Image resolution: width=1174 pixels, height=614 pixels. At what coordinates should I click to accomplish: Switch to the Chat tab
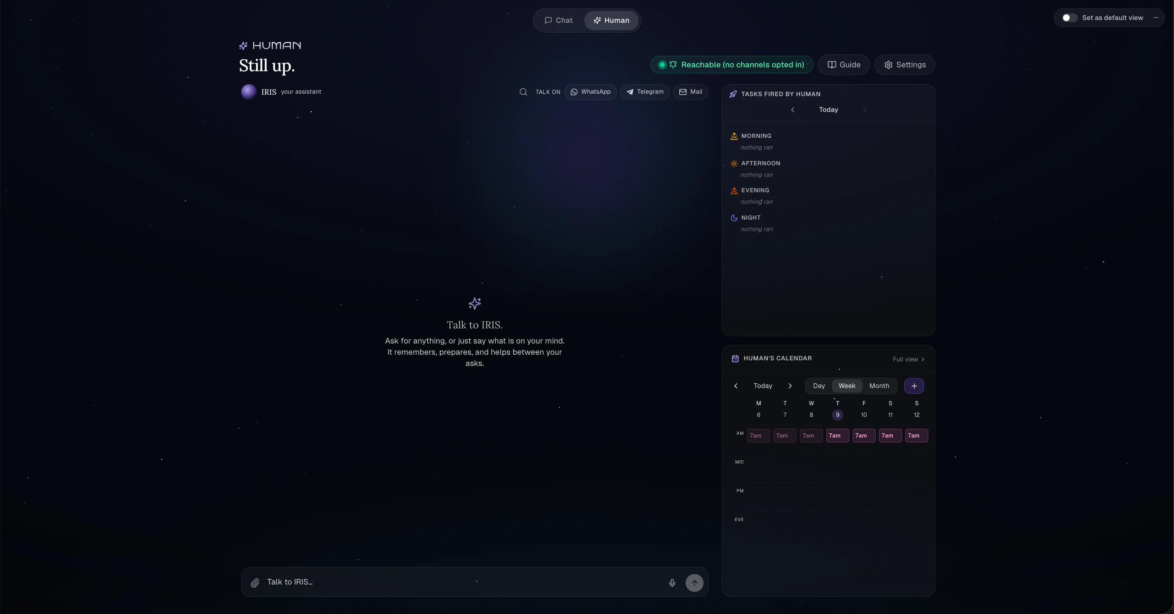pos(558,20)
